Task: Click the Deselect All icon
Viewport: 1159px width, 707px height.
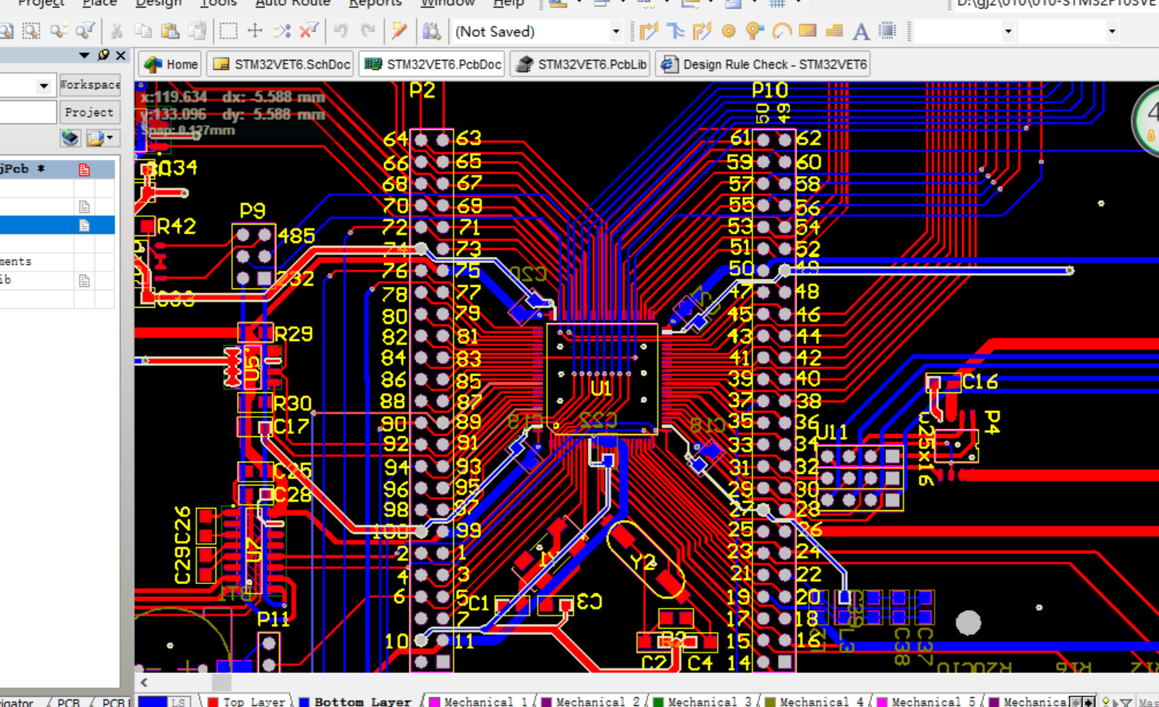Action: point(282,32)
